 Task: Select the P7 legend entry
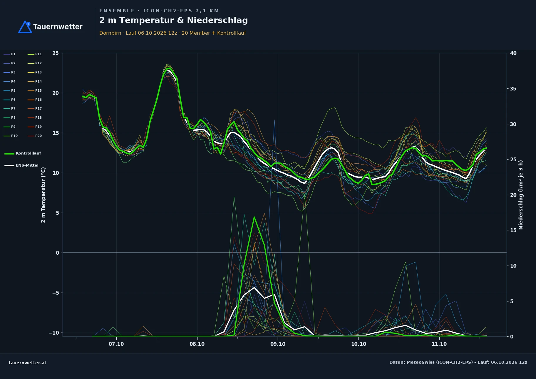[x=10, y=108]
